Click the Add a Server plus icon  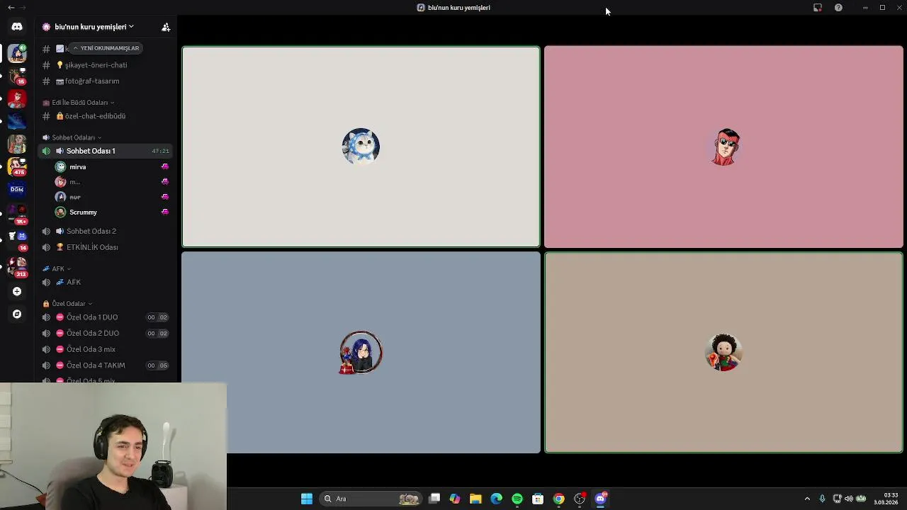(x=17, y=291)
